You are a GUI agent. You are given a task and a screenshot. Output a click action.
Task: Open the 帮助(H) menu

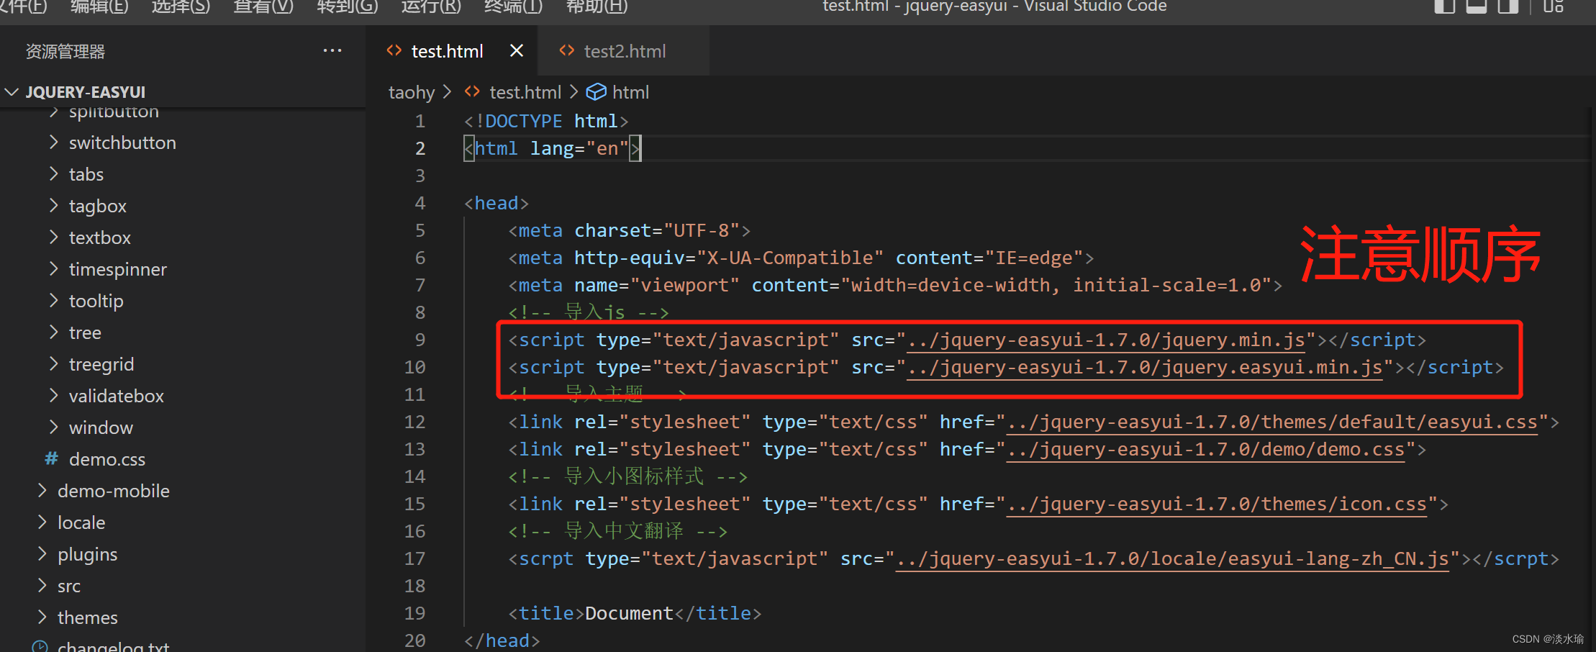pyautogui.click(x=597, y=6)
